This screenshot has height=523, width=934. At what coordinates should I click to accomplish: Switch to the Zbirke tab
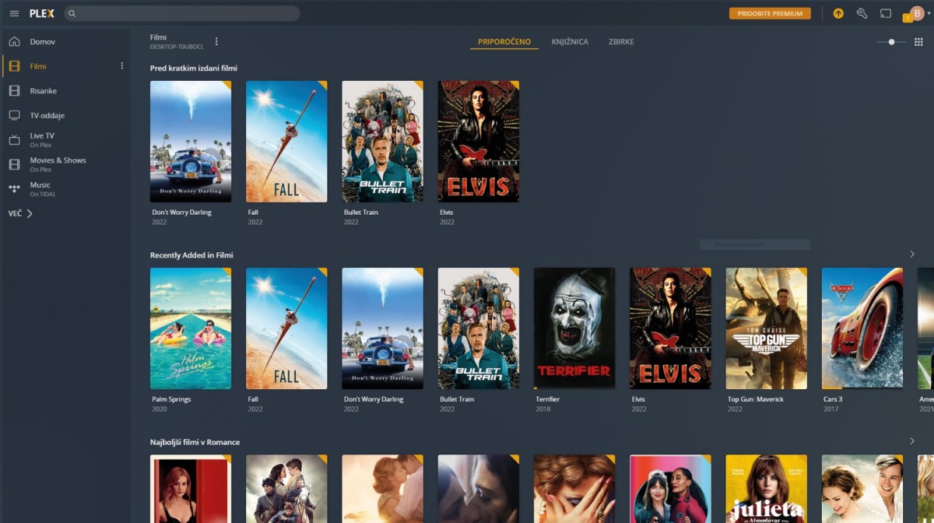coord(621,41)
